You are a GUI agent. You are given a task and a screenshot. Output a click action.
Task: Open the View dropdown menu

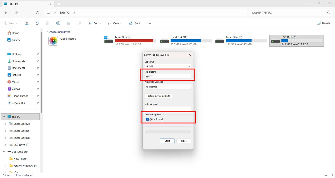click(x=115, y=23)
